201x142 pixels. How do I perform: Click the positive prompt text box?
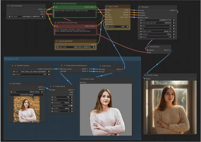(x=75, y=13)
